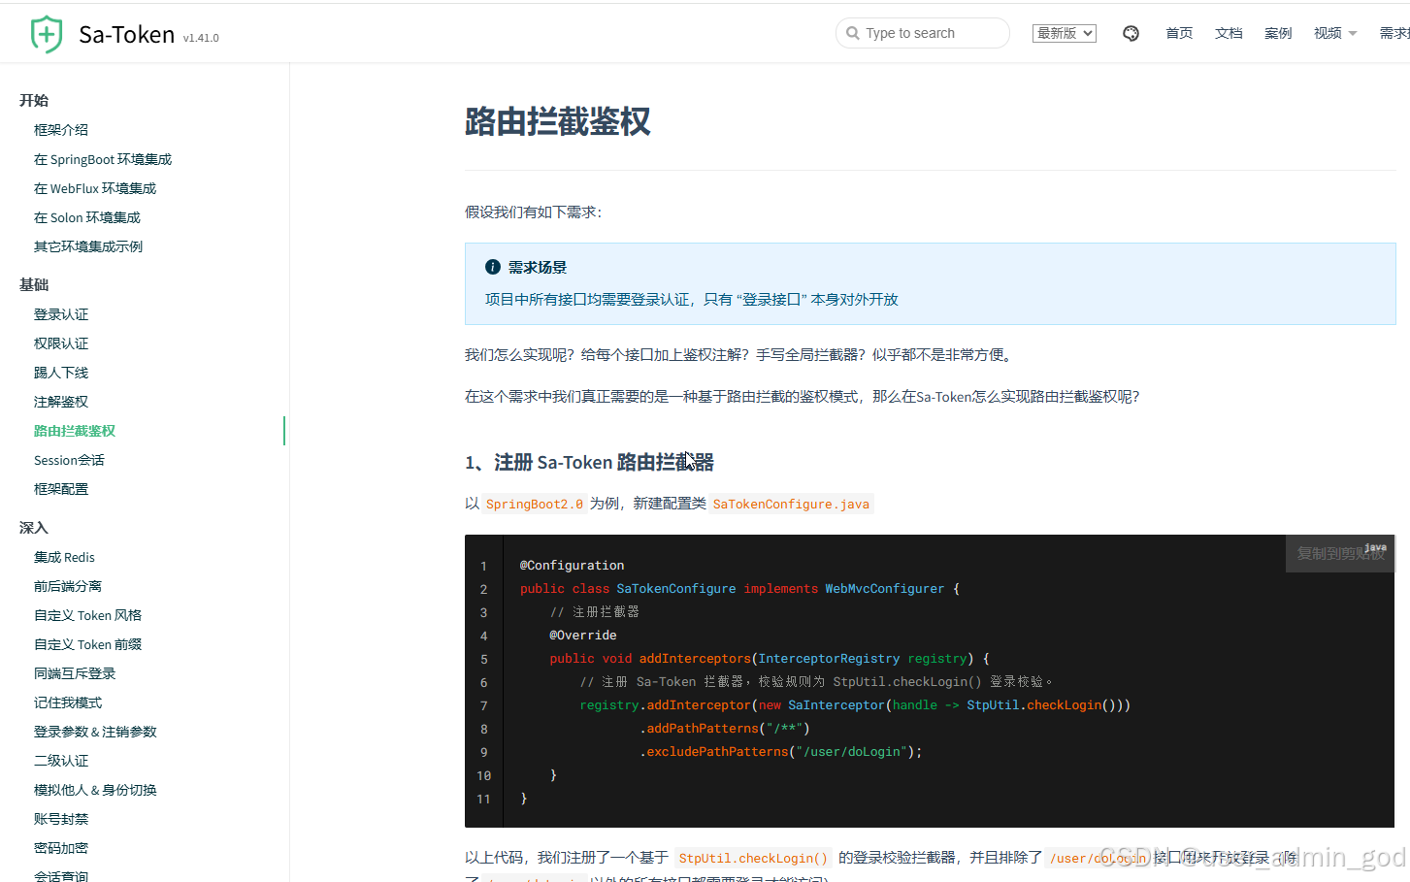Click the v1.41.0 version label
1410x882 pixels.
[x=201, y=38]
